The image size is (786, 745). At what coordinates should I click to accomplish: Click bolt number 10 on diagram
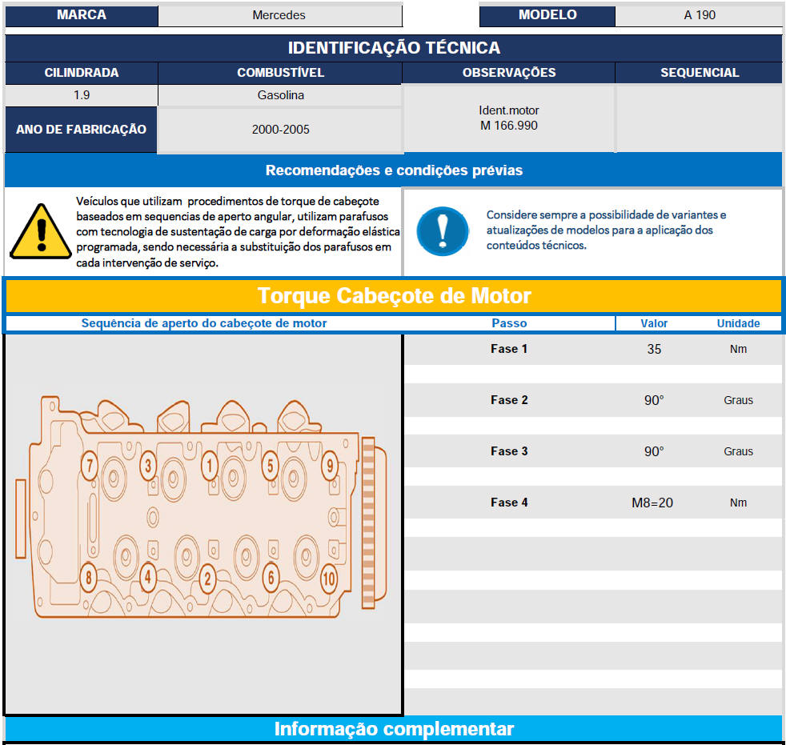point(328,578)
